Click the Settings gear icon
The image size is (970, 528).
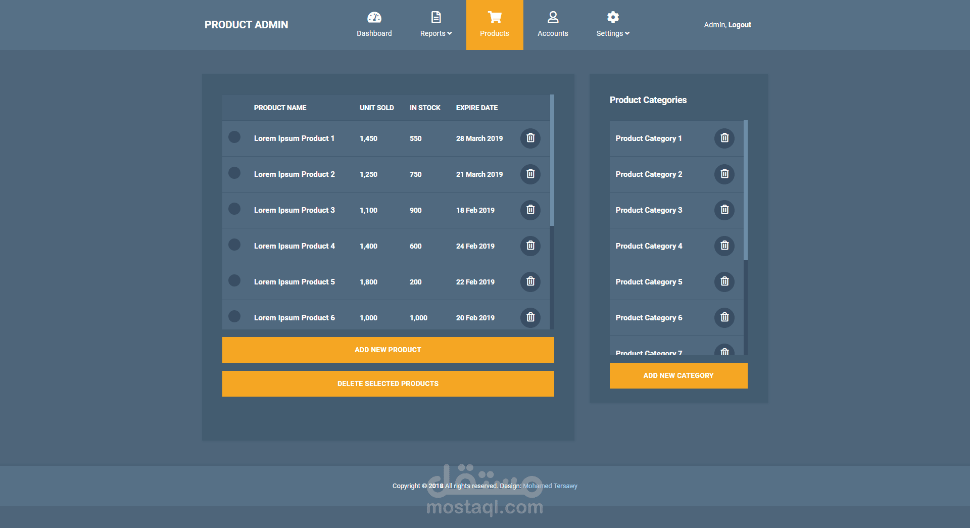point(613,18)
